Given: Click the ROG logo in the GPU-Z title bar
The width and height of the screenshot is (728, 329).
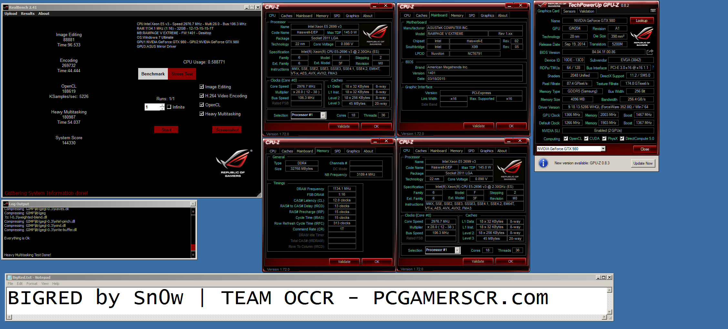Looking at the screenshot, I should [551, 5].
